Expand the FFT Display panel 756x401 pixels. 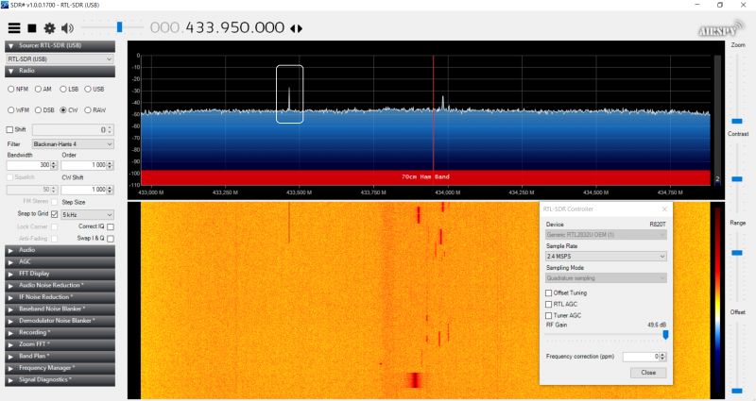click(x=60, y=274)
